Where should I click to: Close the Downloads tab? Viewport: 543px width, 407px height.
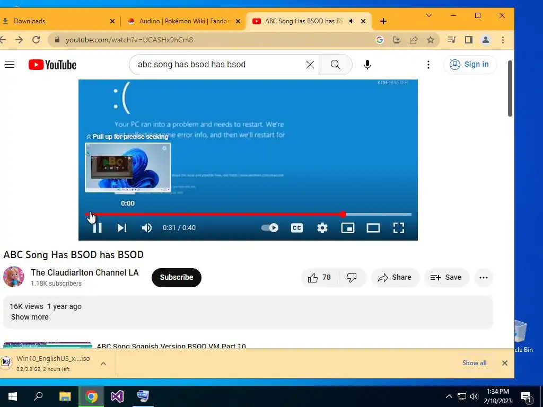tap(112, 21)
